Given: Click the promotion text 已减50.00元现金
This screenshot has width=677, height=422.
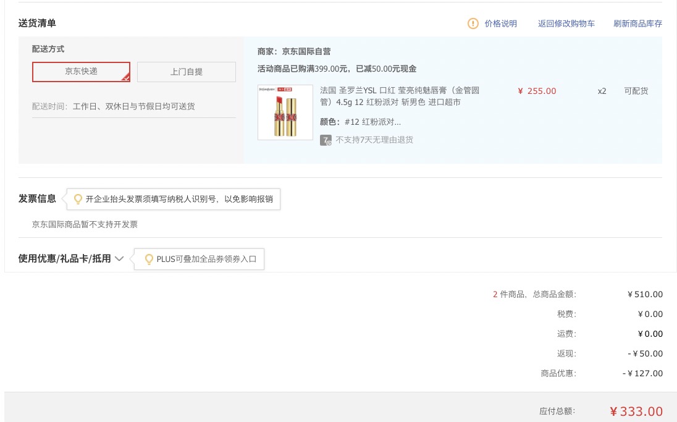Looking at the screenshot, I should click(386, 69).
